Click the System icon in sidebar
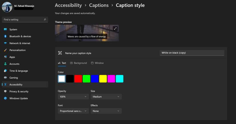This screenshot has width=236, height=124. click(x=5, y=29)
